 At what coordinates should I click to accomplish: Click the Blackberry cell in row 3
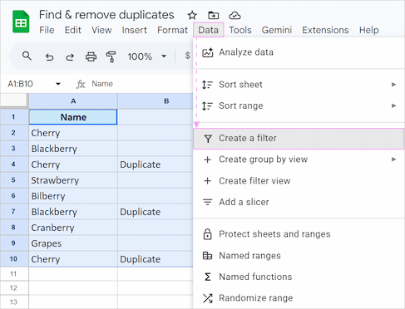tap(73, 149)
